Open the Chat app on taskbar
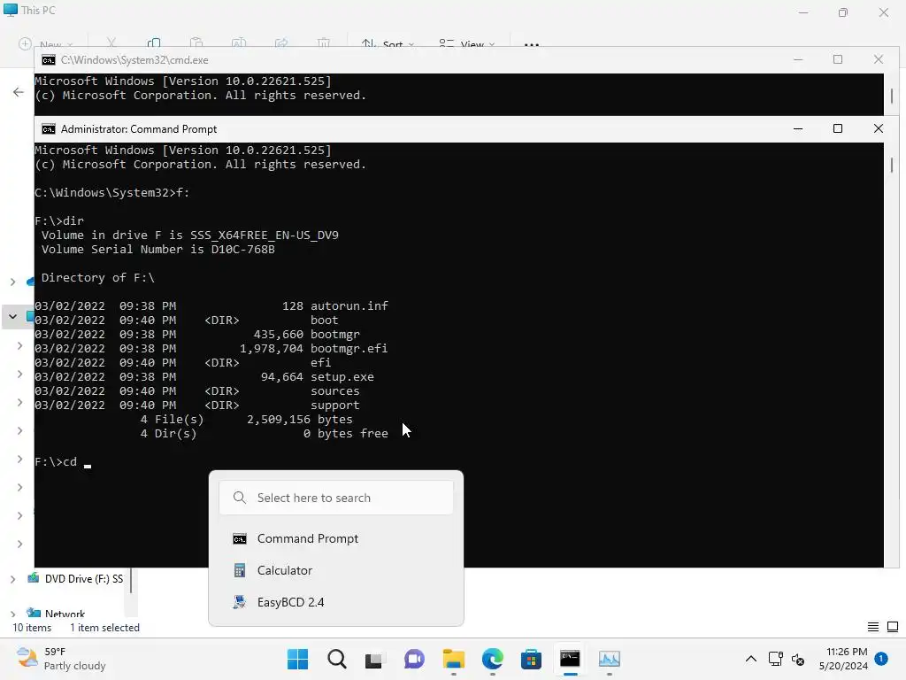This screenshot has height=680, width=906. pyautogui.click(x=414, y=659)
